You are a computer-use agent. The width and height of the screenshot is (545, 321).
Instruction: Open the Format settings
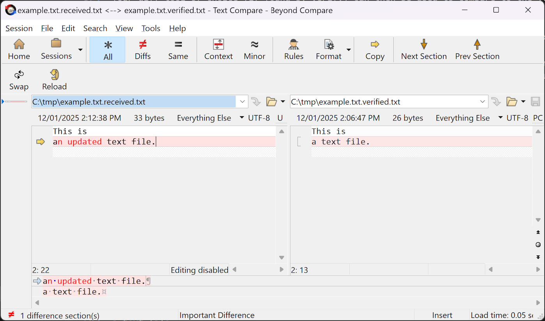click(x=329, y=50)
